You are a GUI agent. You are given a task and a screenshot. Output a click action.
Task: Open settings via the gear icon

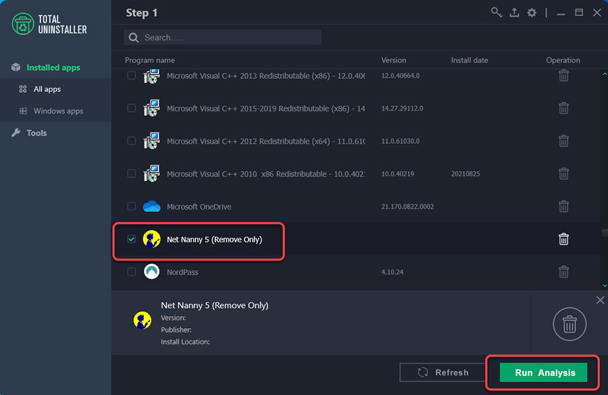pyautogui.click(x=532, y=12)
